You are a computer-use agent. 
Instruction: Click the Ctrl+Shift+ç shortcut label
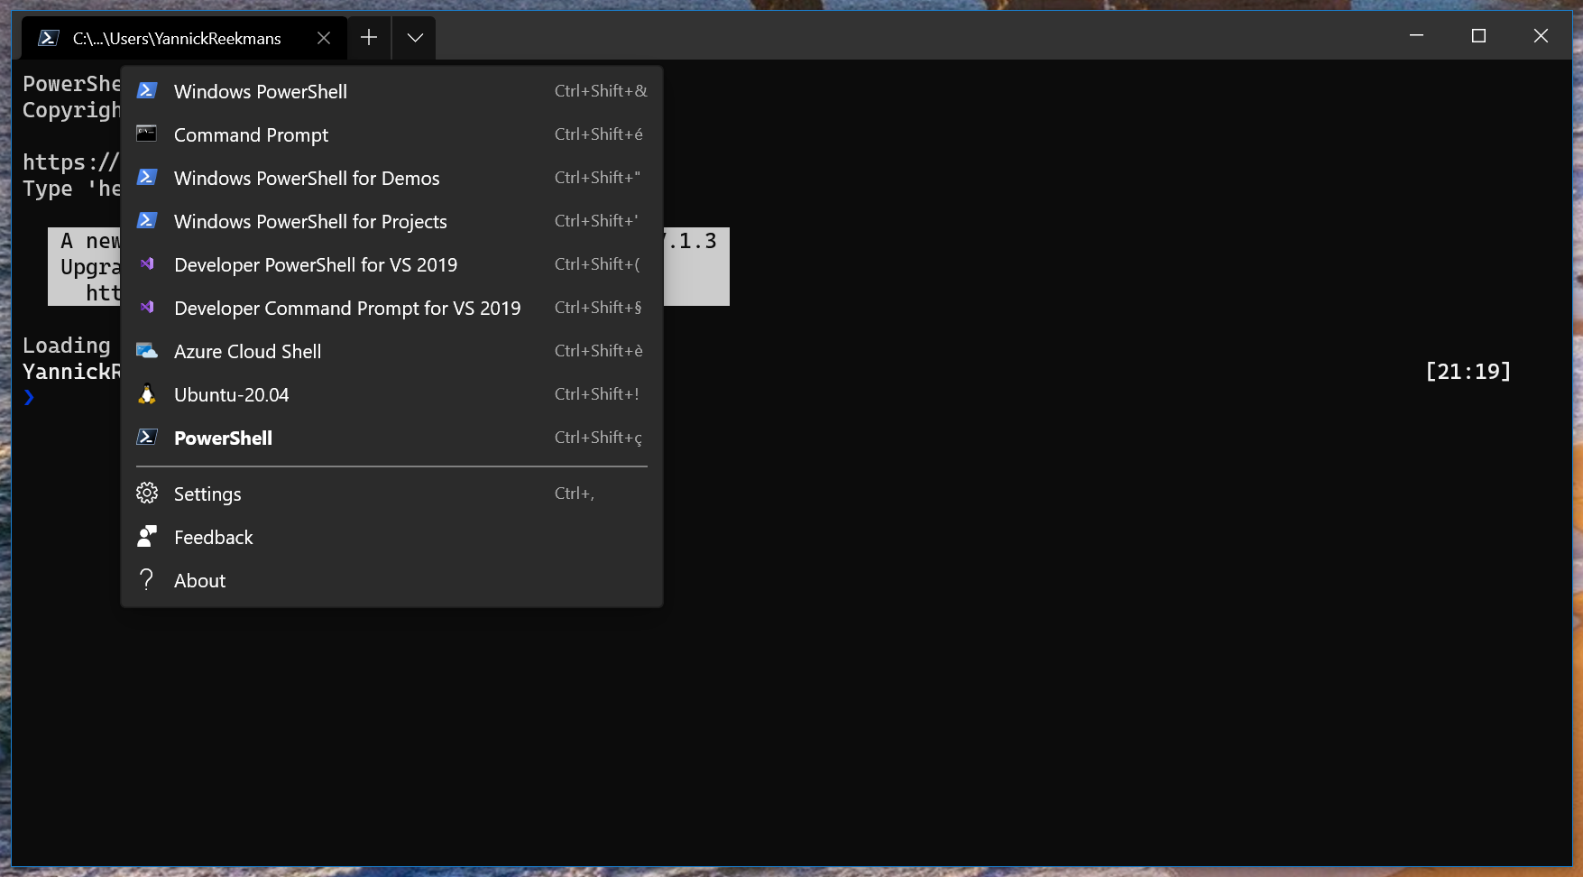(x=599, y=438)
